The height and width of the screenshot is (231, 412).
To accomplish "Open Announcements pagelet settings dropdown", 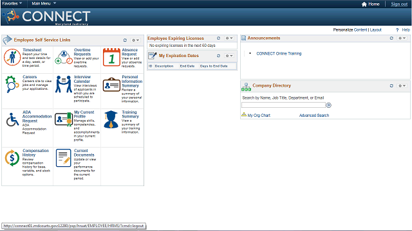I will (x=402, y=38).
